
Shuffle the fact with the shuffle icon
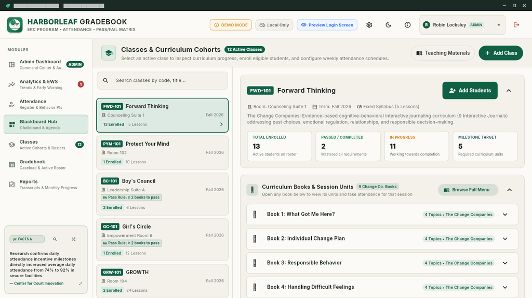(x=74, y=239)
